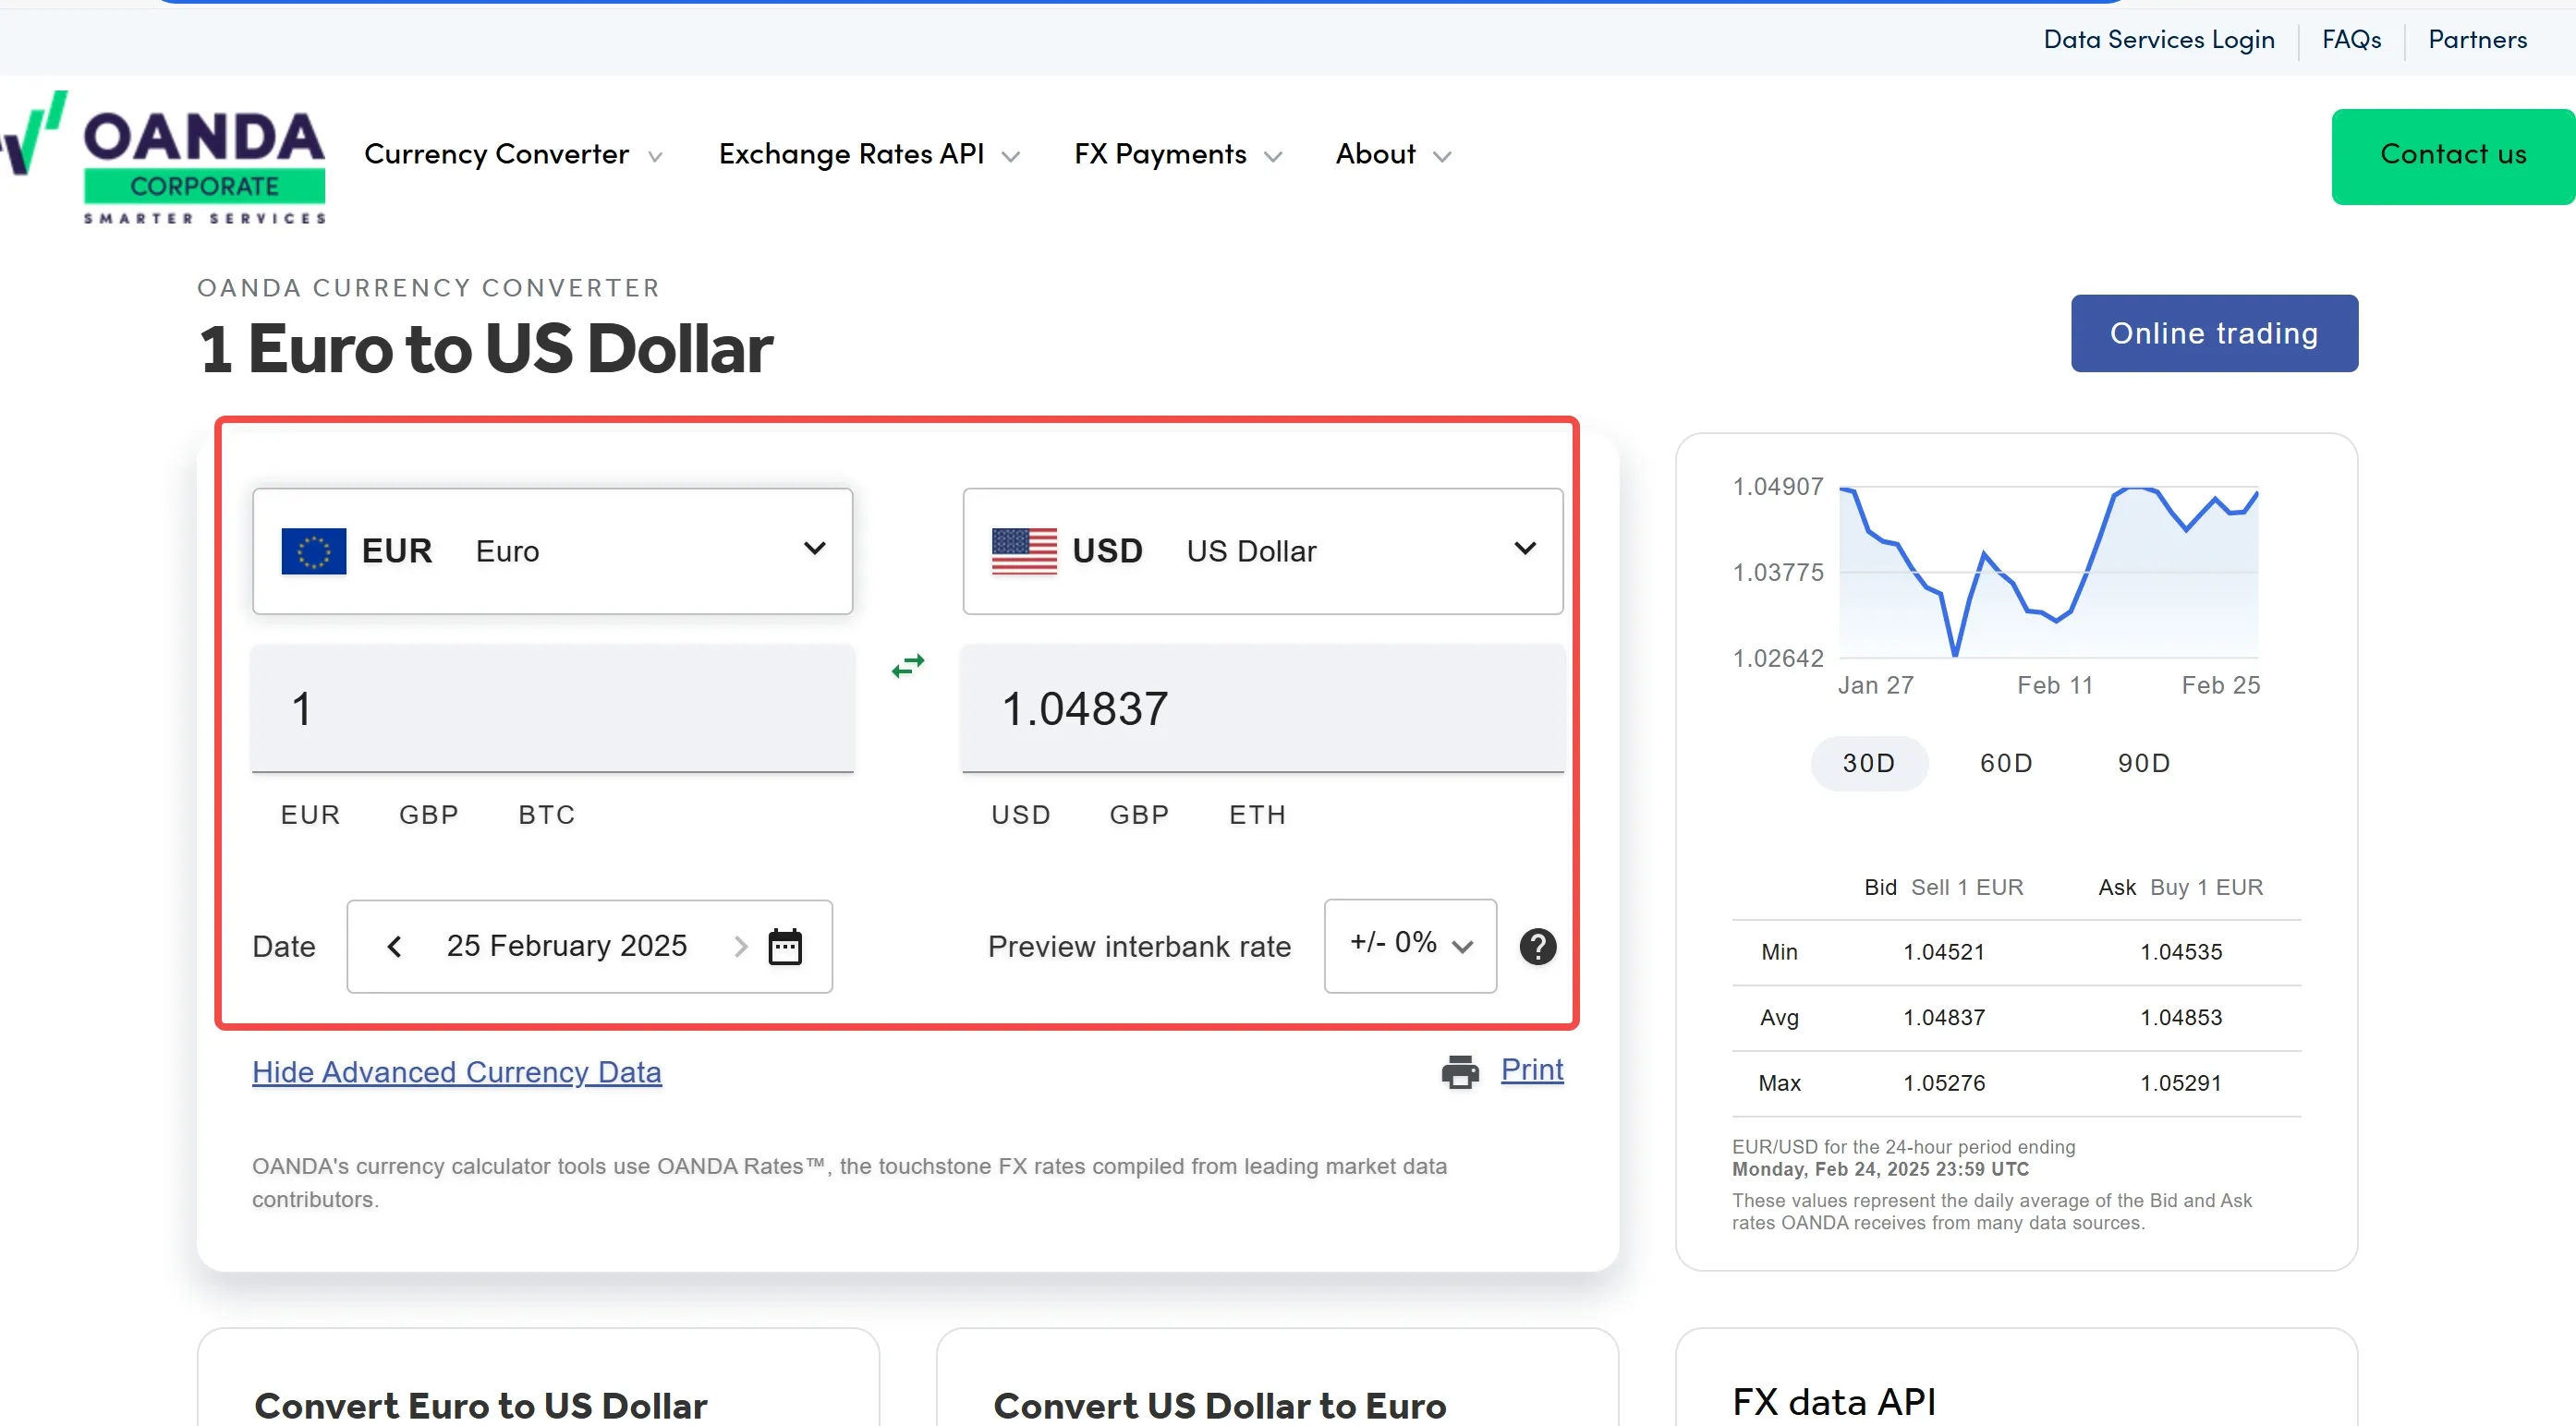Image resolution: width=2576 pixels, height=1426 pixels.
Task: Go to the next date arrow
Action: (741, 947)
